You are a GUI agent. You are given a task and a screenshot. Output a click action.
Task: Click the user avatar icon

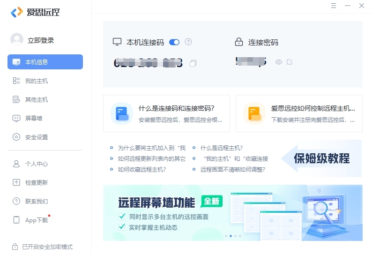pos(17,39)
